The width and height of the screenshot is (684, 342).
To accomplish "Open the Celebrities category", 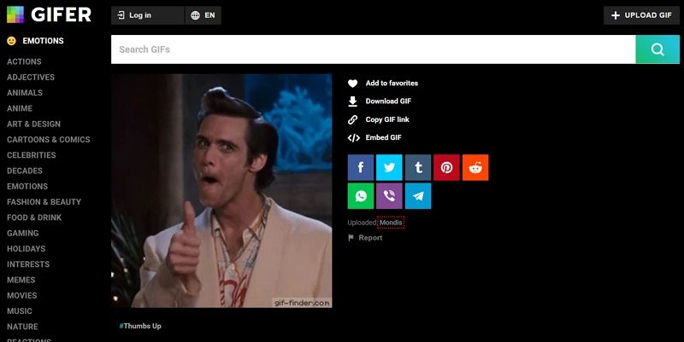I will 32,155.
